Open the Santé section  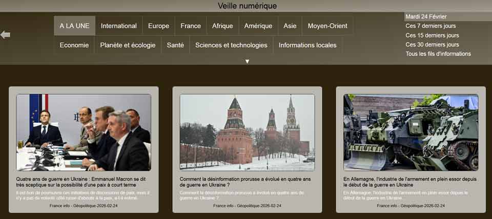click(175, 45)
